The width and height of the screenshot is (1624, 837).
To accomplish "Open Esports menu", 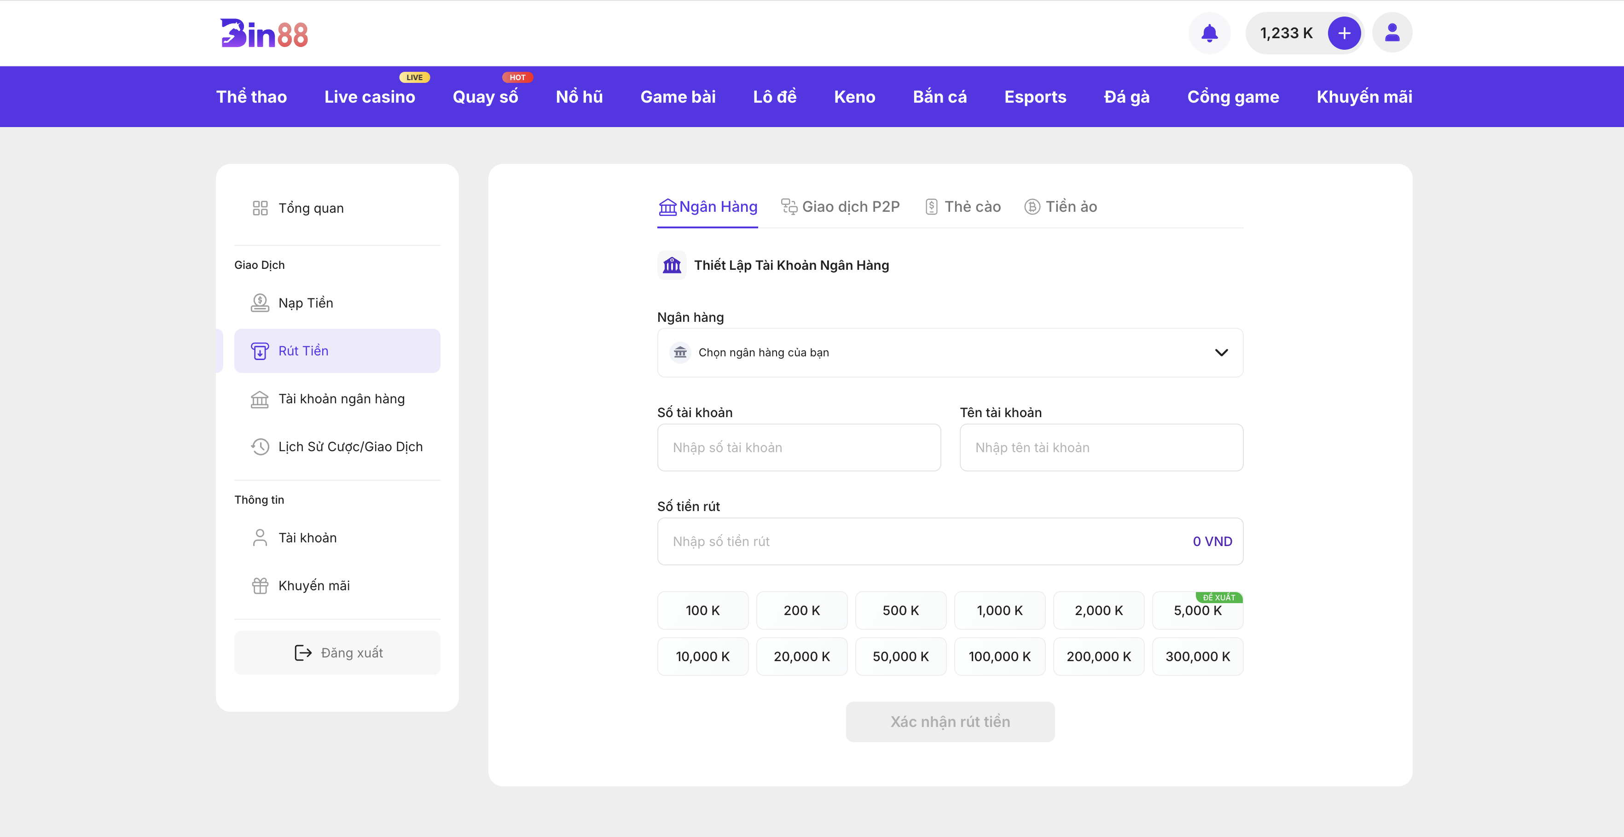I will tap(1035, 97).
